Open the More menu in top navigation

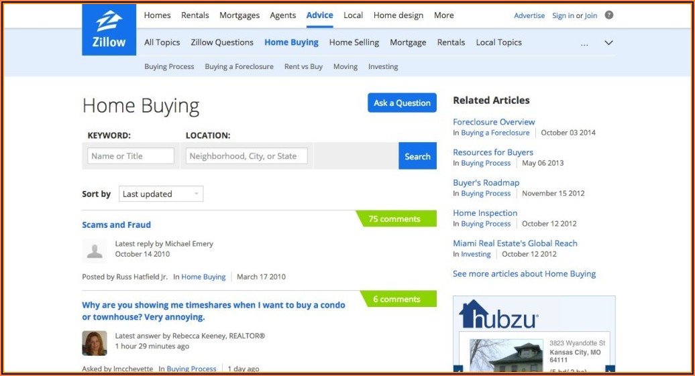tap(443, 15)
